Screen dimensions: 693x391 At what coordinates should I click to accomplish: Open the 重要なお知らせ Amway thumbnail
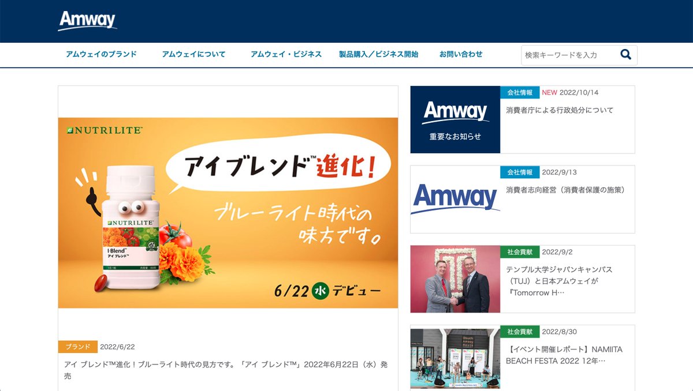pos(455,119)
